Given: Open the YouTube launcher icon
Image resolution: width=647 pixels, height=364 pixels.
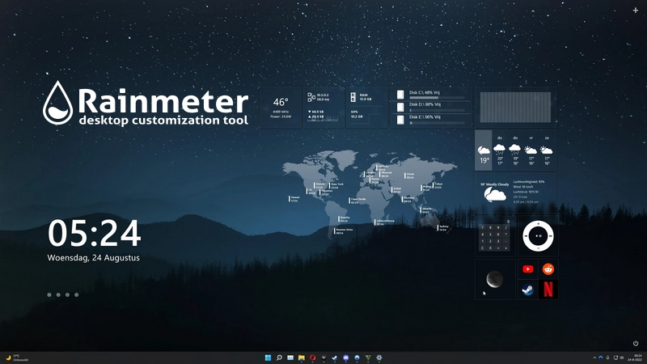Looking at the screenshot, I should click(528, 269).
